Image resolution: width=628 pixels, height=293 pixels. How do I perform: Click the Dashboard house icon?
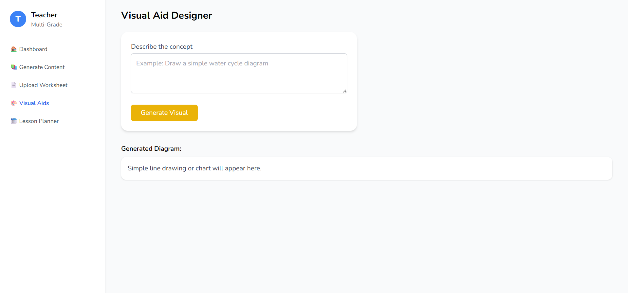(14, 49)
